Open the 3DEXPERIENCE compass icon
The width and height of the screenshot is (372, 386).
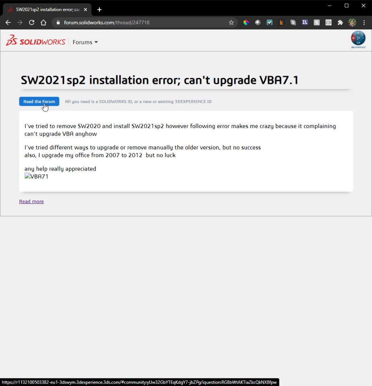click(x=358, y=39)
